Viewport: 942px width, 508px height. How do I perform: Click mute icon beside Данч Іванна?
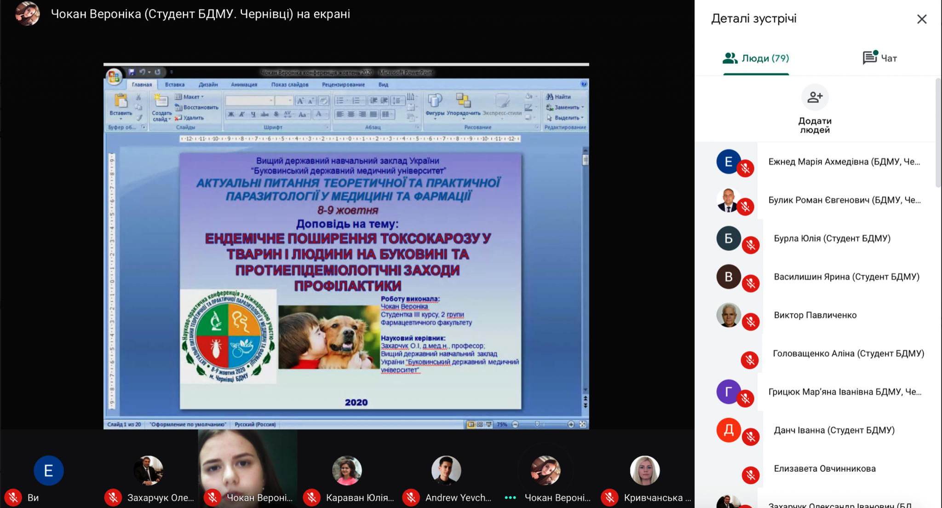point(751,437)
